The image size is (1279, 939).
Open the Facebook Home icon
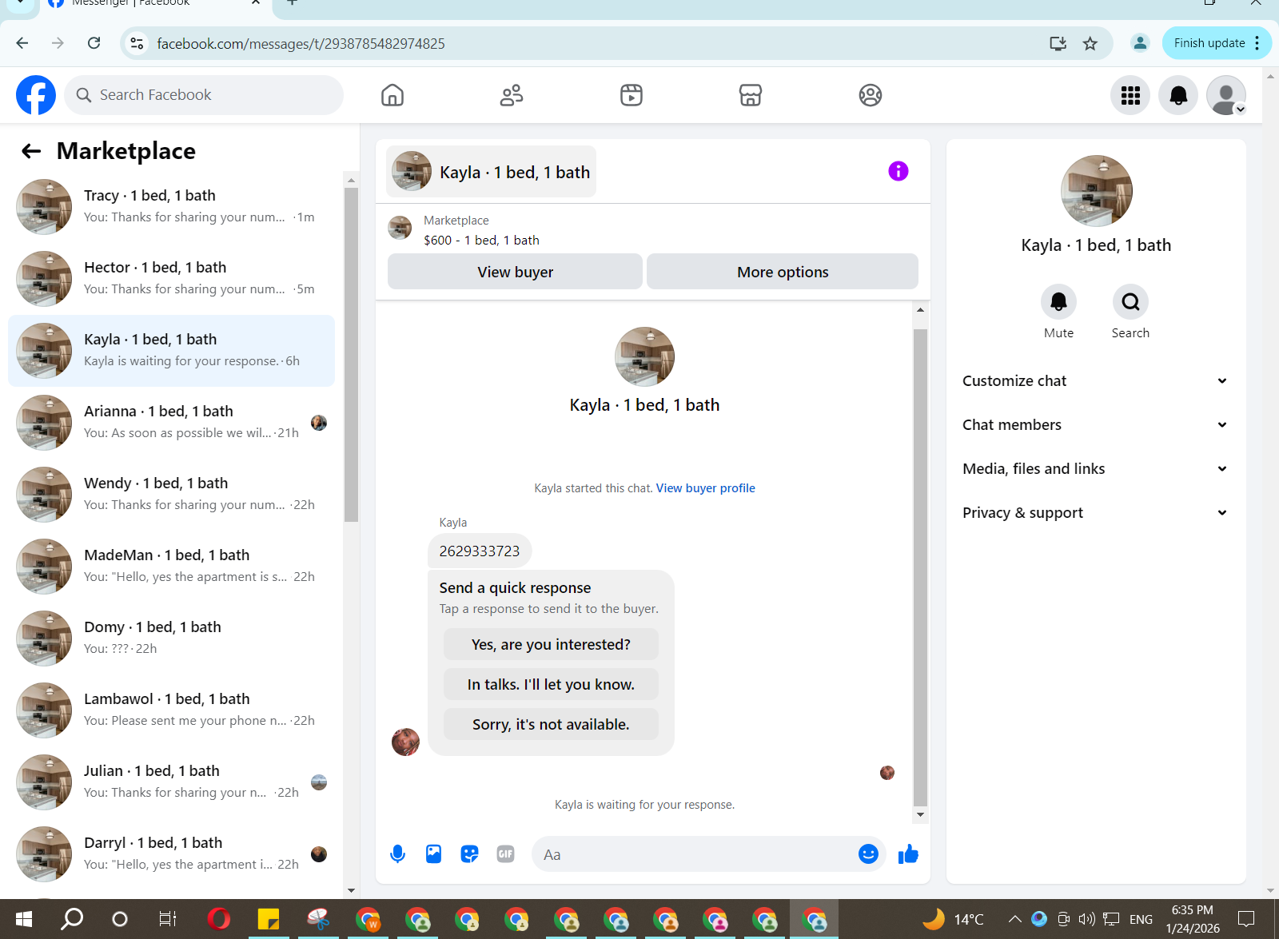[392, 95]
